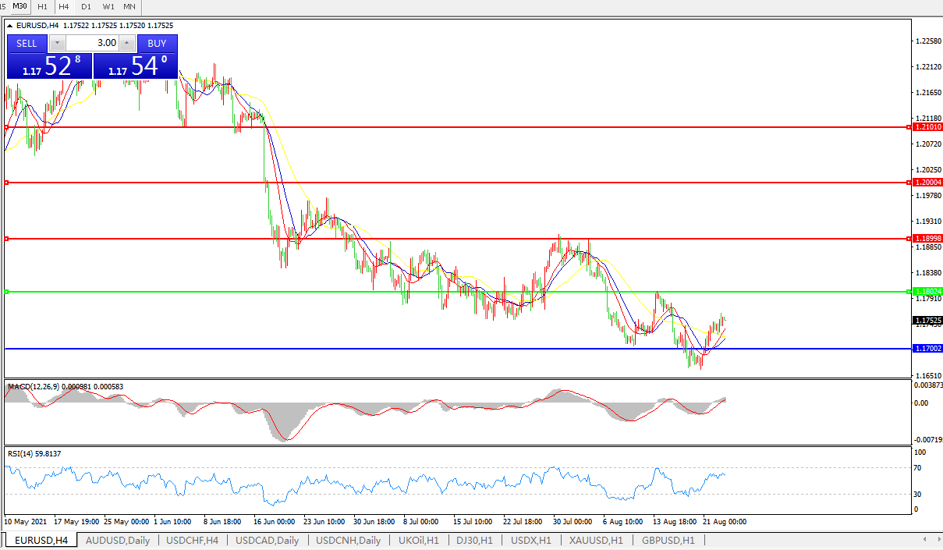Switch to H1 timeframe
This screenshot has height=550, width=943.
coord(42,6)
